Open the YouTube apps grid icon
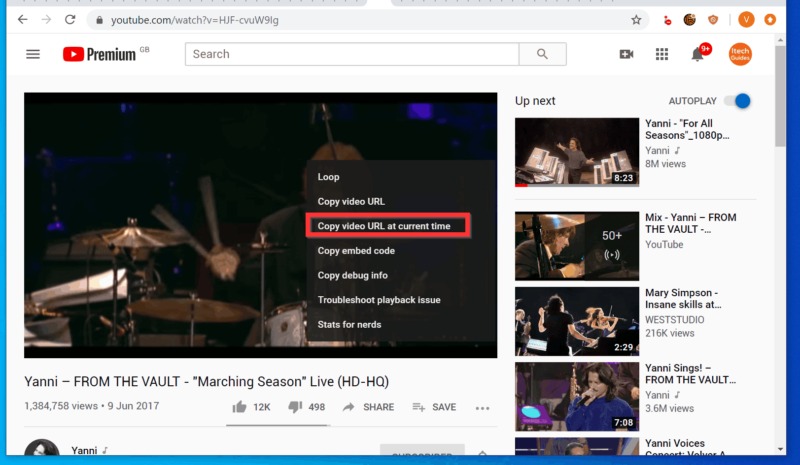Image resolution: width=800 pixels, height=465 pixels. coord(661,54)
